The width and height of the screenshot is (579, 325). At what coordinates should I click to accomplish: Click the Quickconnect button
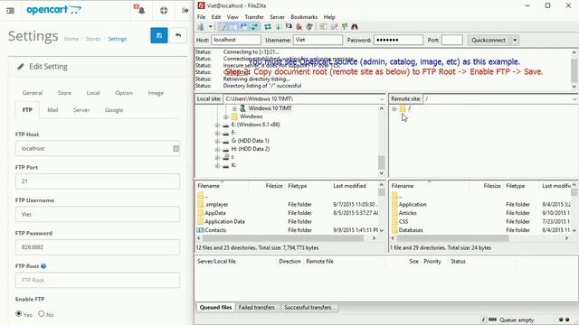coord(489,40)
